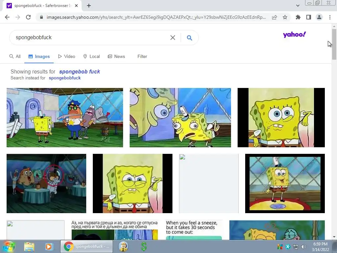Viewport: 337px width, 253px height.
Task: Go to the Yahoo logo homepage
Action: coord(295,34)
